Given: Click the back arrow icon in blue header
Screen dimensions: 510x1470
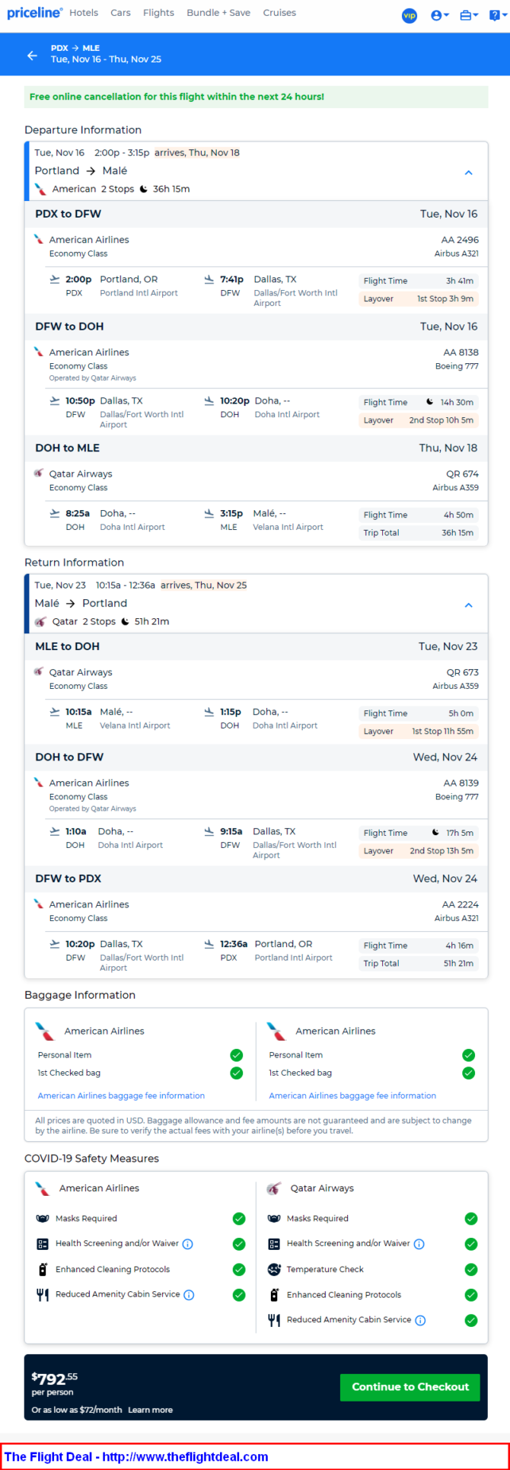Looking at the screenshot, I should point(32,55).
